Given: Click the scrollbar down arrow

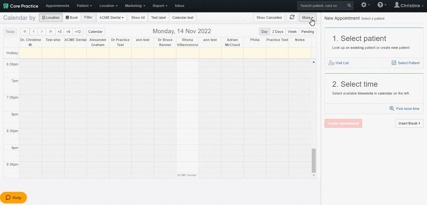Looking at the screenshot, I should point(314,175).
